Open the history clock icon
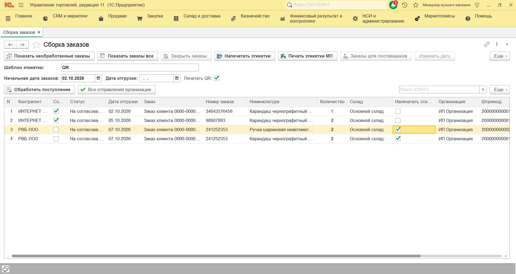Screen dimensions: 516x274 [x=405, y=5]
